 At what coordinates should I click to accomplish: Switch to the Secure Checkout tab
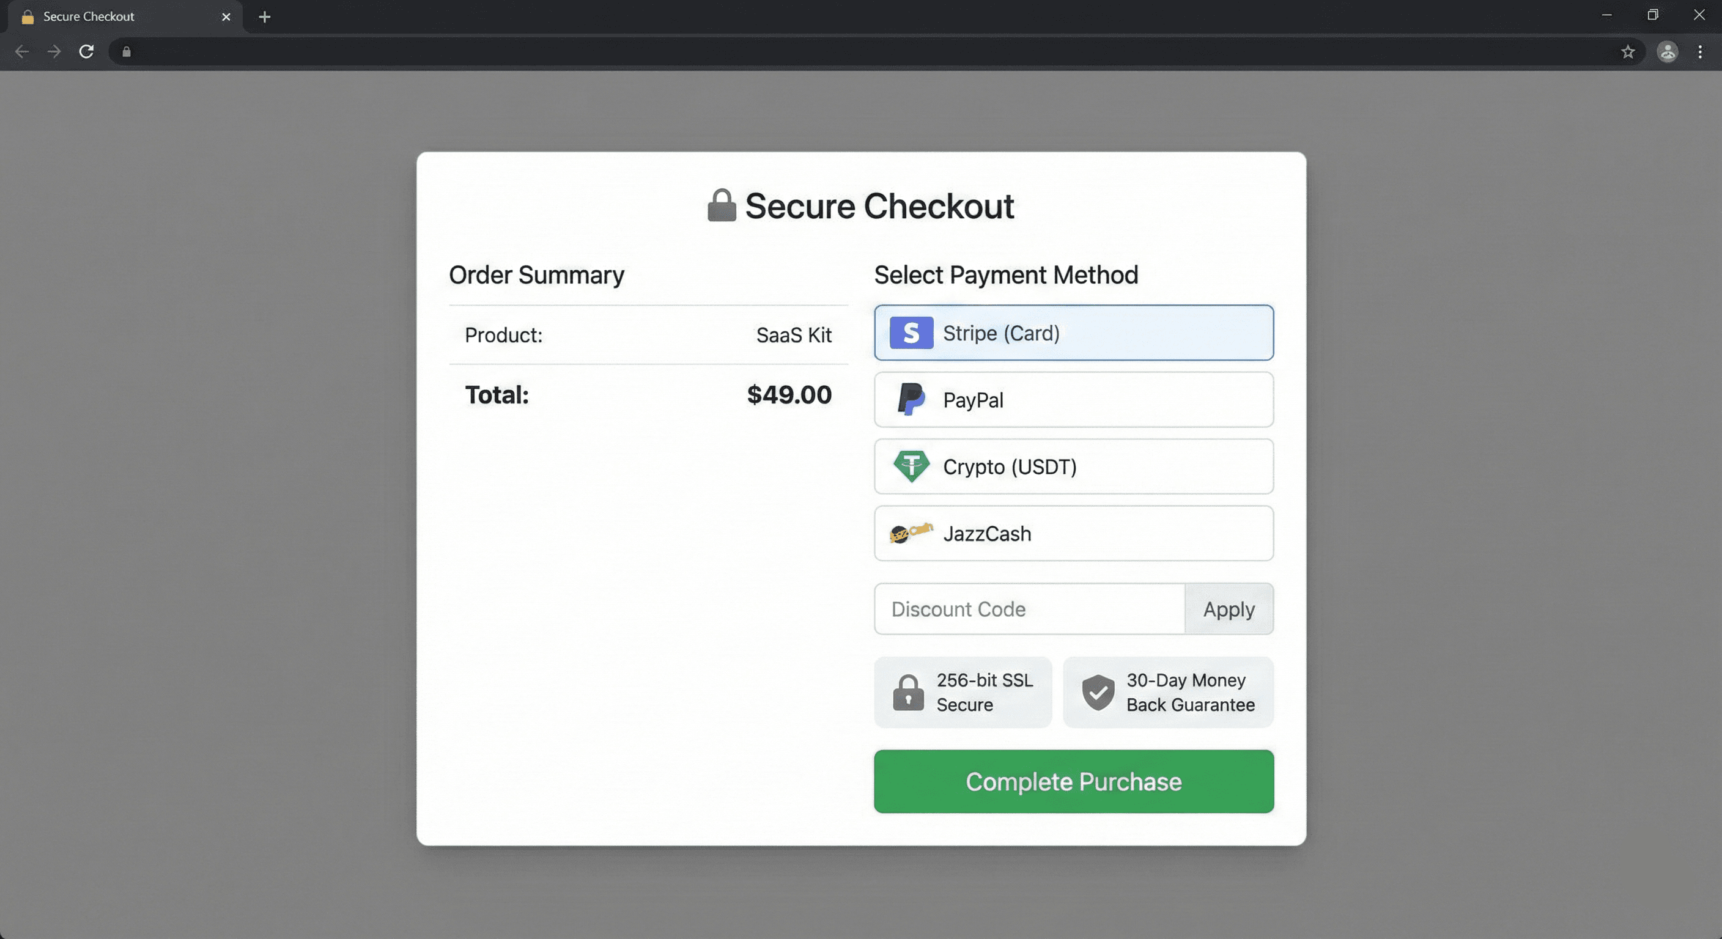pos(107,17)
